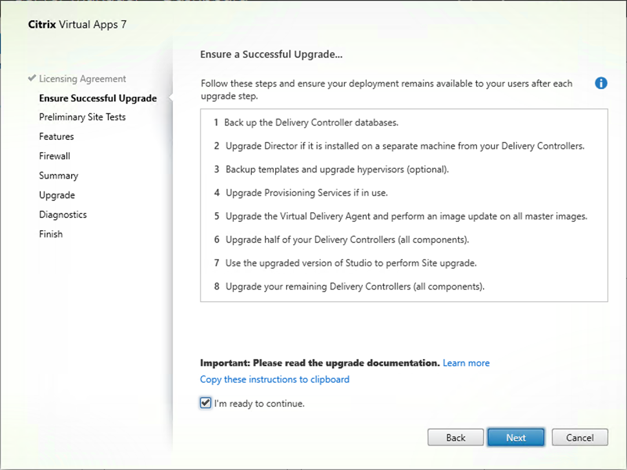Select Ensure Successful Upgrade step
This screenshot has height=470, width=627.
(x=98, y=98)
